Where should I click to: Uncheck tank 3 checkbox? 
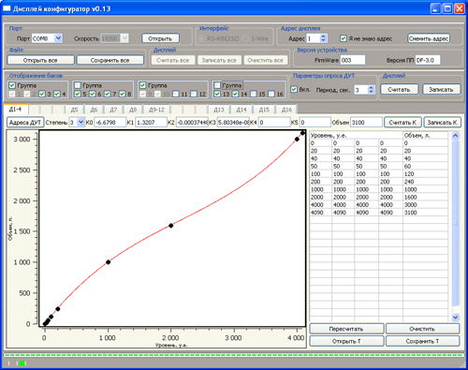pos(42,94)
